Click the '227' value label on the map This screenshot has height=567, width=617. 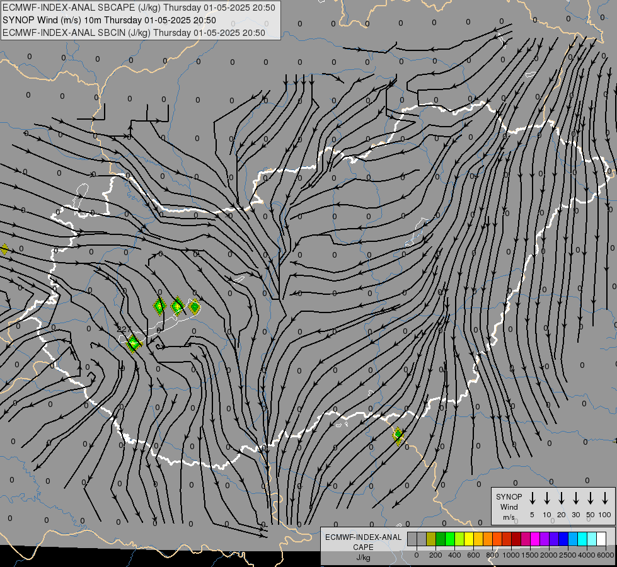(124, 329)
